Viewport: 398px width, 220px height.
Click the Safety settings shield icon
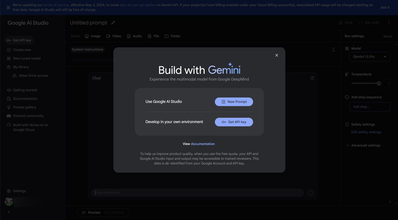click(347, 125)
